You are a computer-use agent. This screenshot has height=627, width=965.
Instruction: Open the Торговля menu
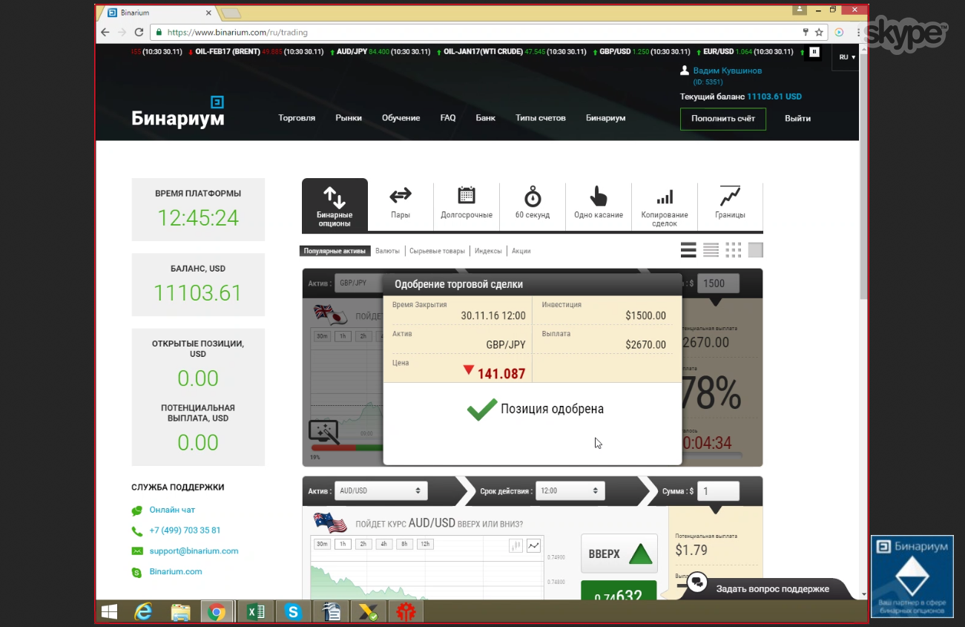[297, 118]
